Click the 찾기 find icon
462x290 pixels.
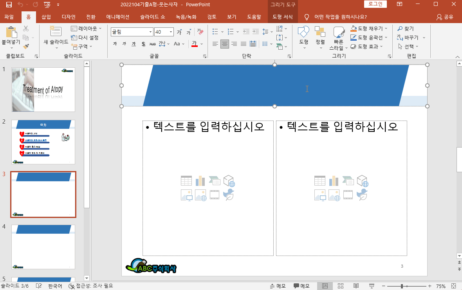406,29
